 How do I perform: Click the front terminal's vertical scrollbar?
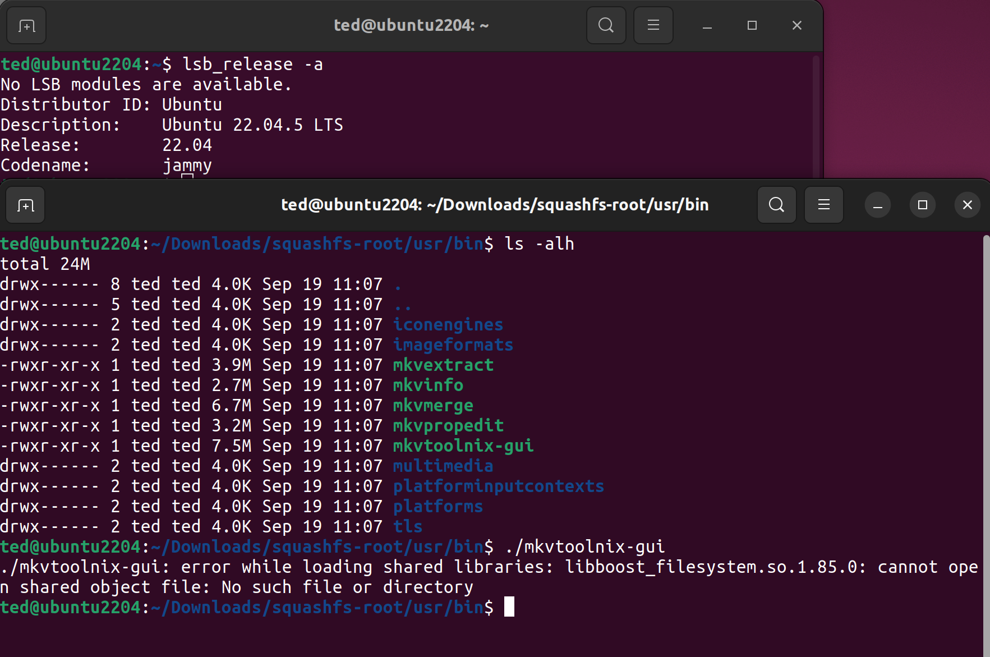click(x=986, y=438)
